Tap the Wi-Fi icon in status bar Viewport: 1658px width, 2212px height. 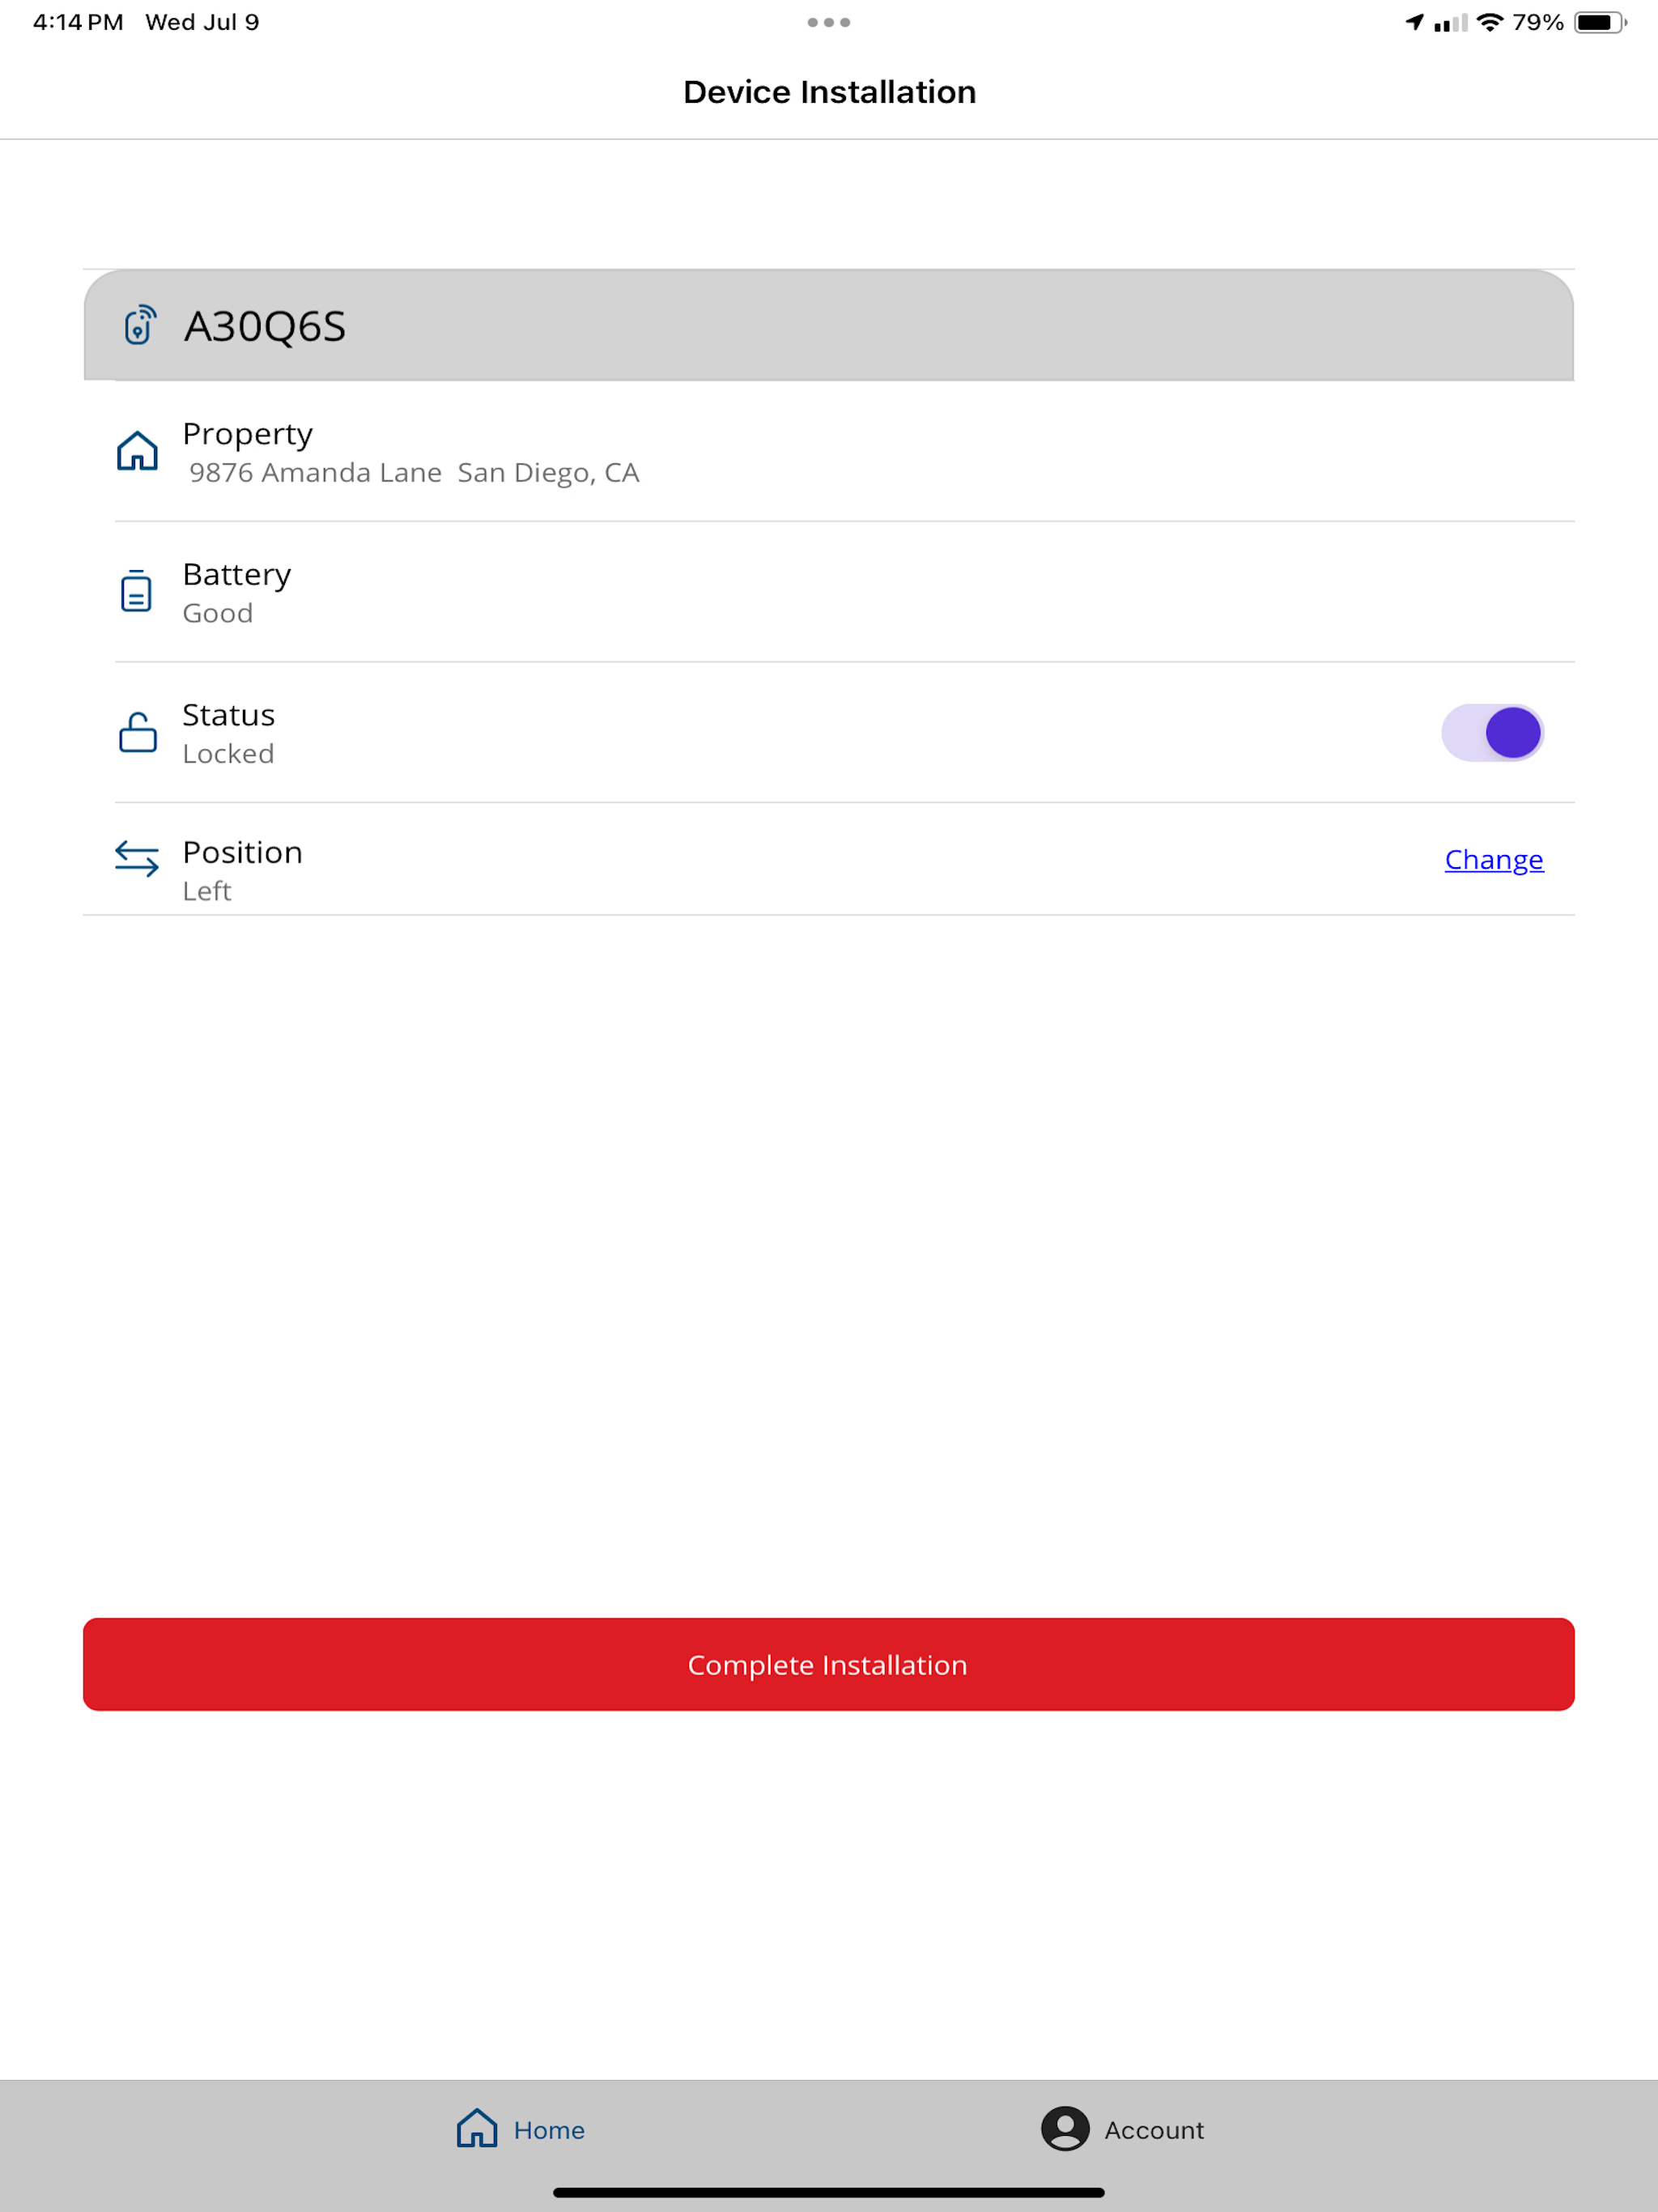[1490, 22]
